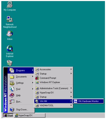Click the VIA Hardware Monitor logo icon

pos(75,101)
